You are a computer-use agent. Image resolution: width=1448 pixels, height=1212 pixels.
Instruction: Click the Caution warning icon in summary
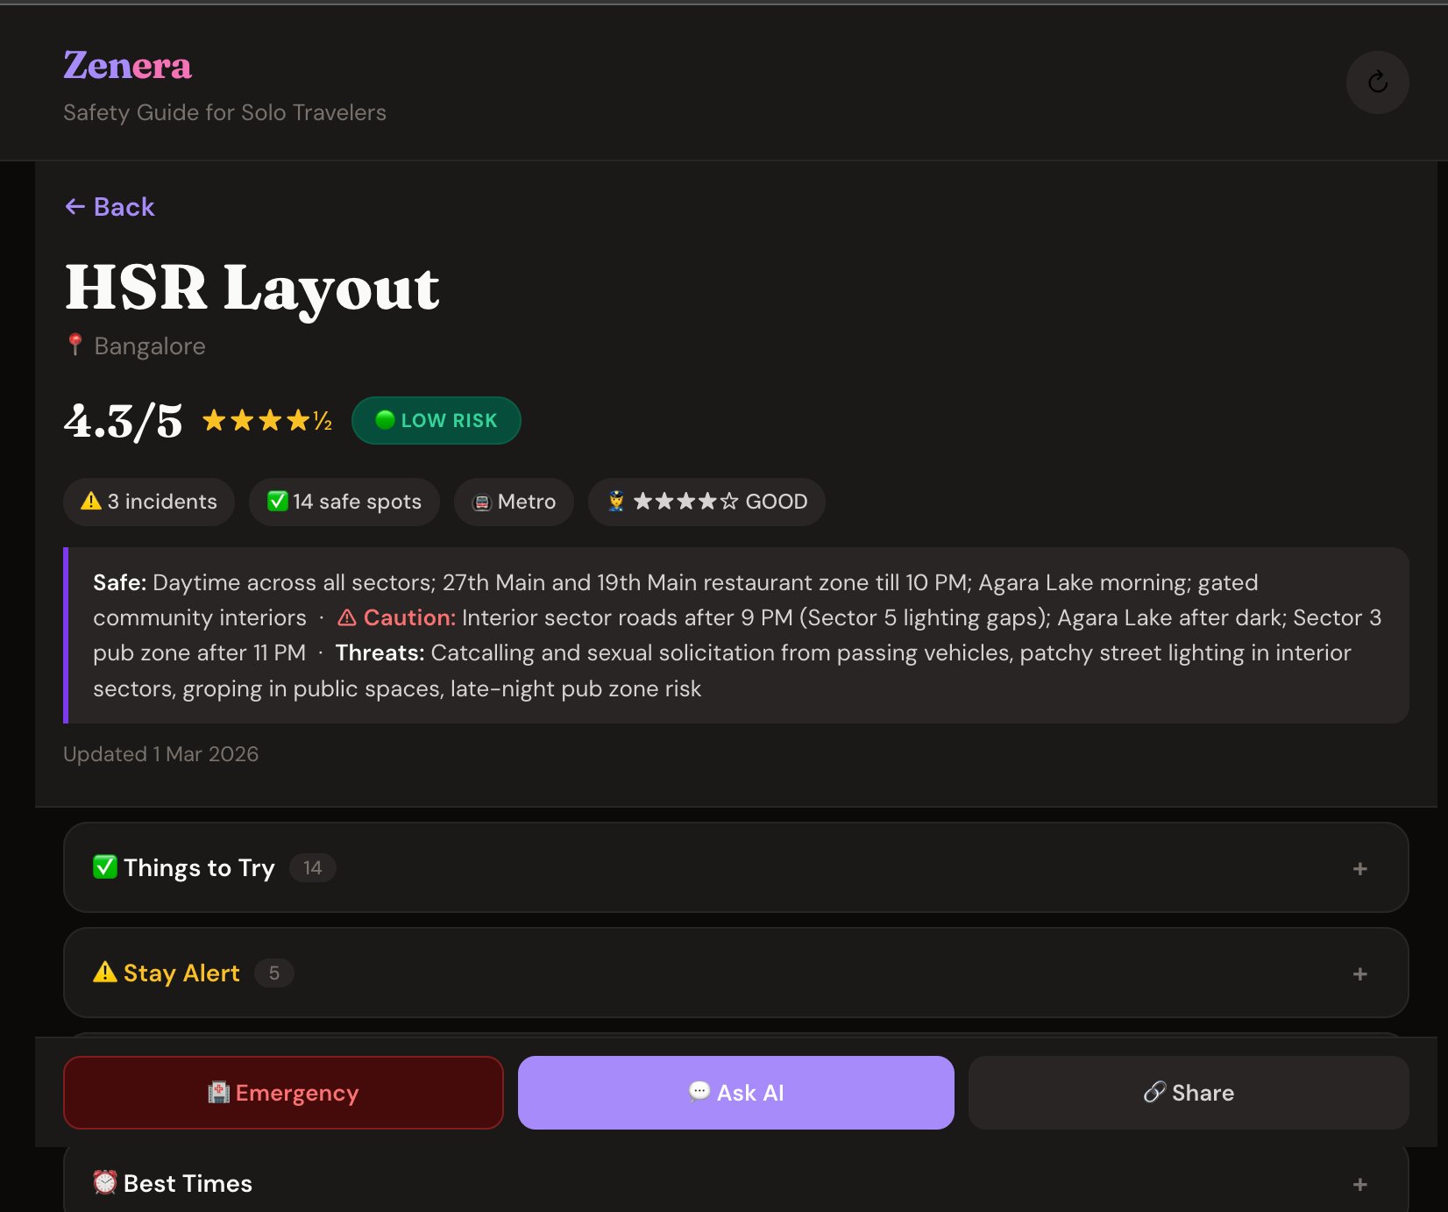[347, 618]
